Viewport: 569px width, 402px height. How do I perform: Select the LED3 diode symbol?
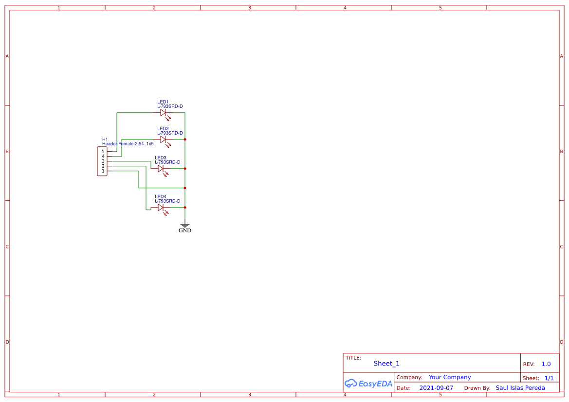161,168
